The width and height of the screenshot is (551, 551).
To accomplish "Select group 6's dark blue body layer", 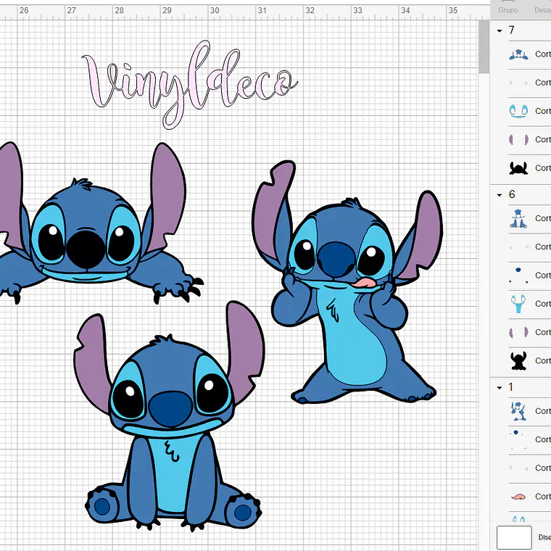I will (529, 218).
